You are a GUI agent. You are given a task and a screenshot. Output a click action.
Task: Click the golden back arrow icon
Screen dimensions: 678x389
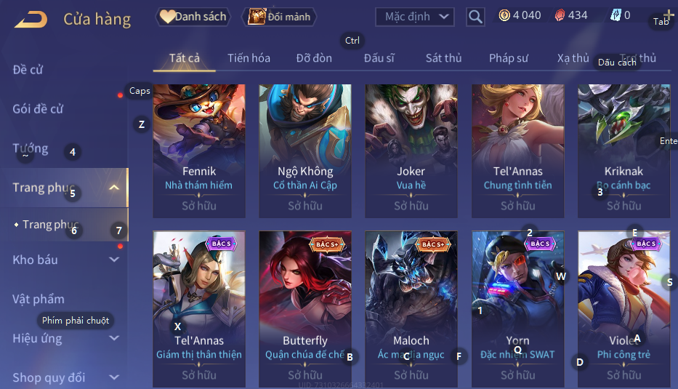point(31,20)
